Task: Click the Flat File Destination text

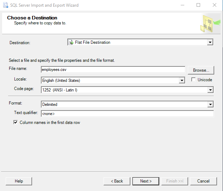Action: (93, 42)
